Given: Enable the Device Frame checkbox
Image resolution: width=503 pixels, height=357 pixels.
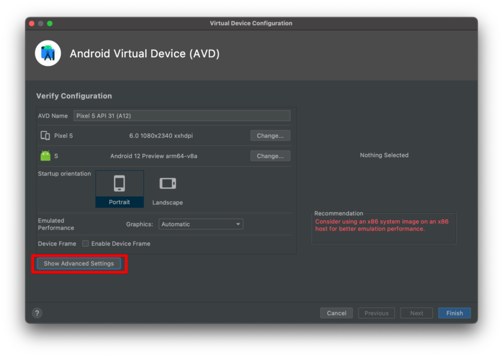Looking at the screenshot, I should (x=85, y=243).
